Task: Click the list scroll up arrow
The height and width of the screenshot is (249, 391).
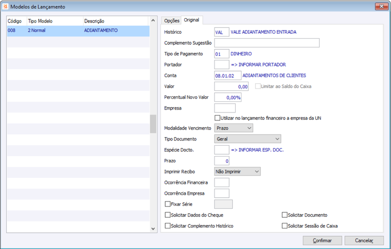Action: click(x=153, y=21)
